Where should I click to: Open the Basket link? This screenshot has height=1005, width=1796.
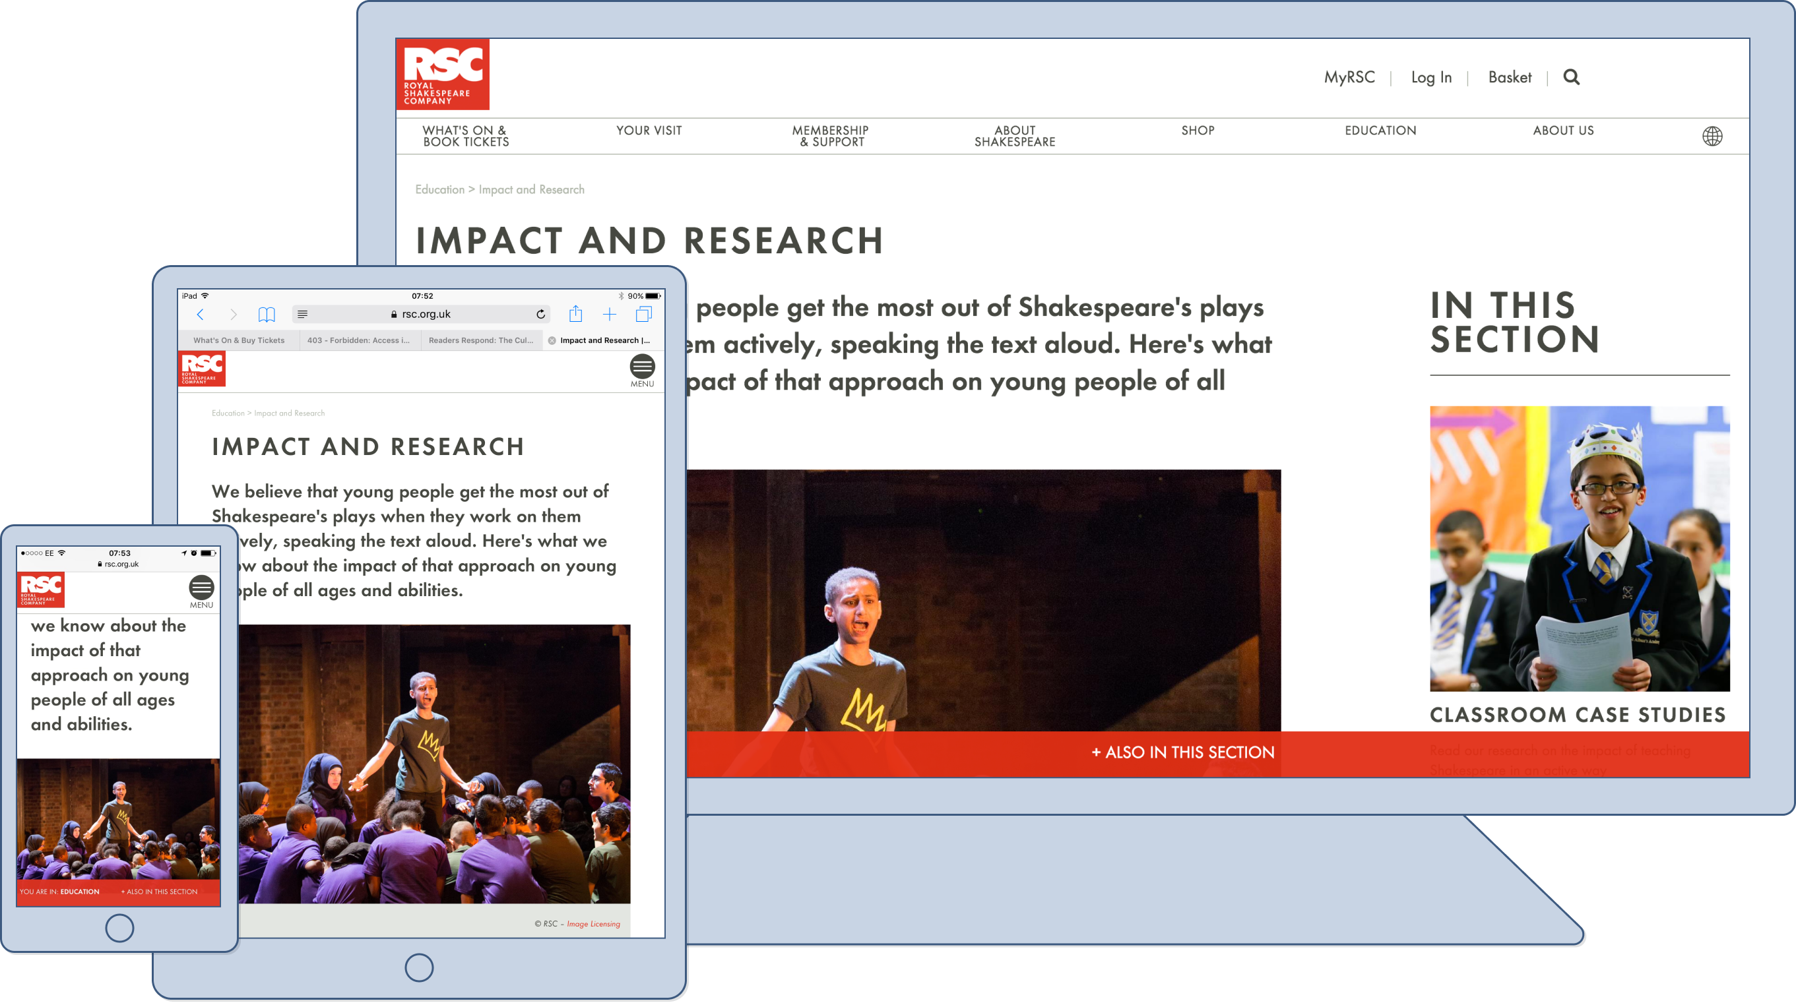point(1510,76)
